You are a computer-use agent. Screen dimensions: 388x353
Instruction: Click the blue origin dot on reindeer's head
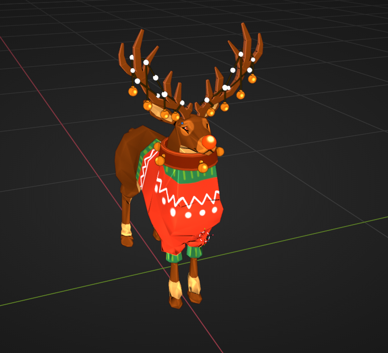point(182,123)
